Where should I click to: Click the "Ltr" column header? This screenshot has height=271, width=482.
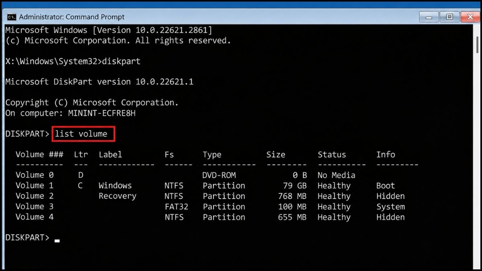pos(81,155)
